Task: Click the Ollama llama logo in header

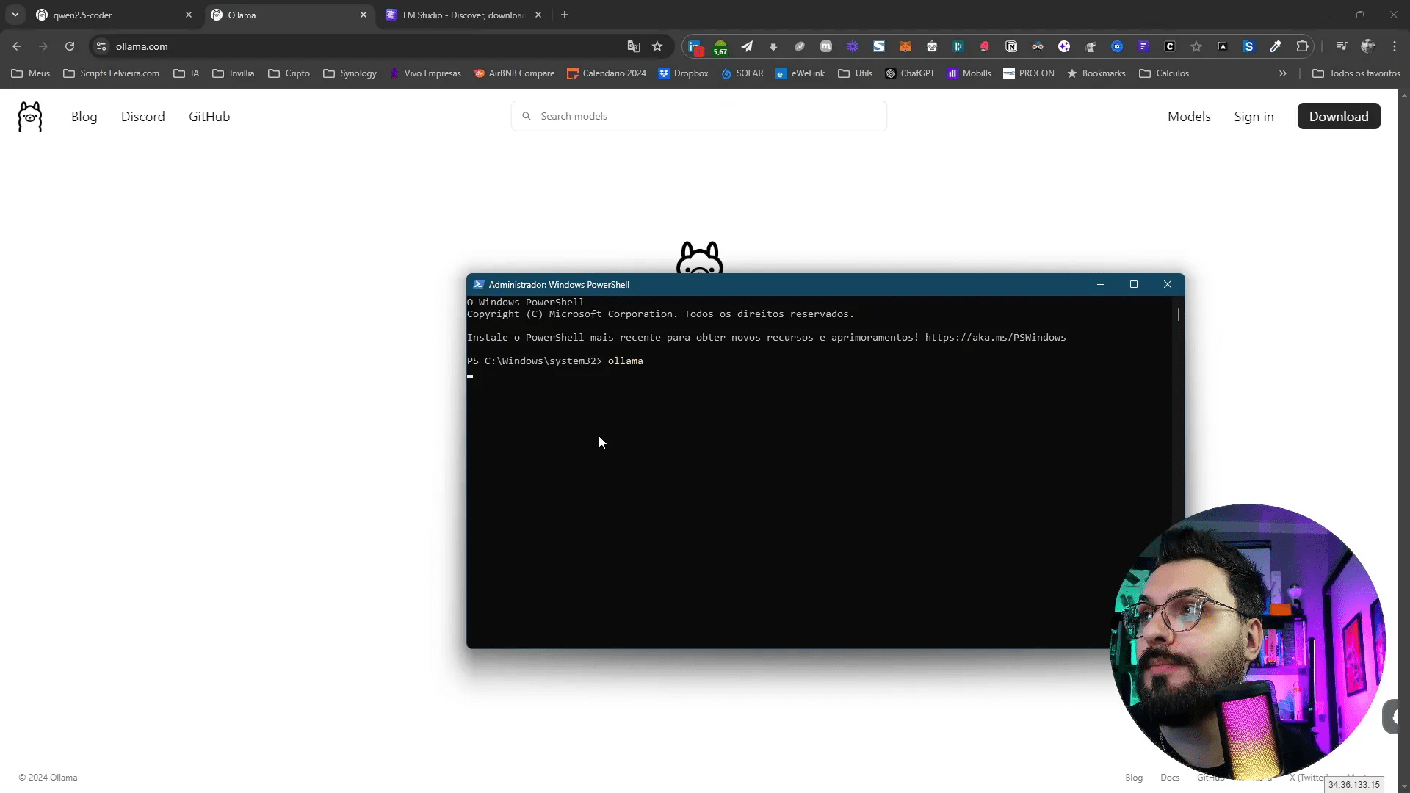Action: [x=30, y=117]
